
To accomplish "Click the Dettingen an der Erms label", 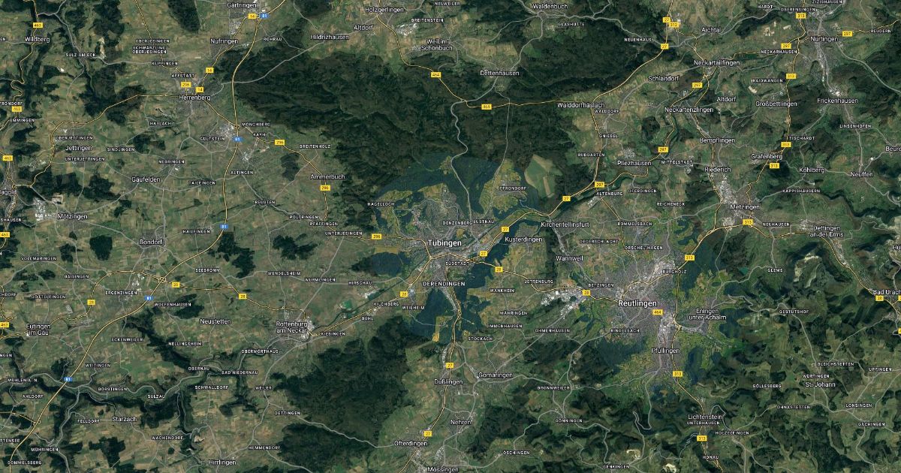I will (x=827, y=231).
